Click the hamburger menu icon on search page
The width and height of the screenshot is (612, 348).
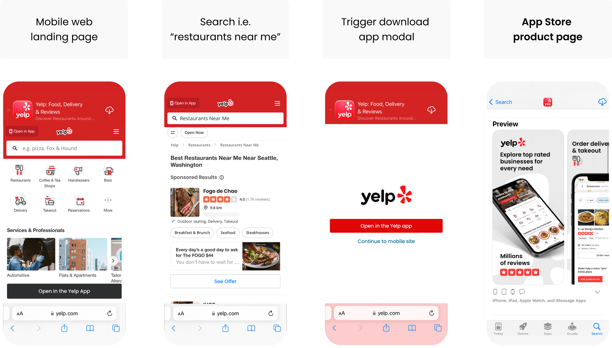click(x=277, y=104)
